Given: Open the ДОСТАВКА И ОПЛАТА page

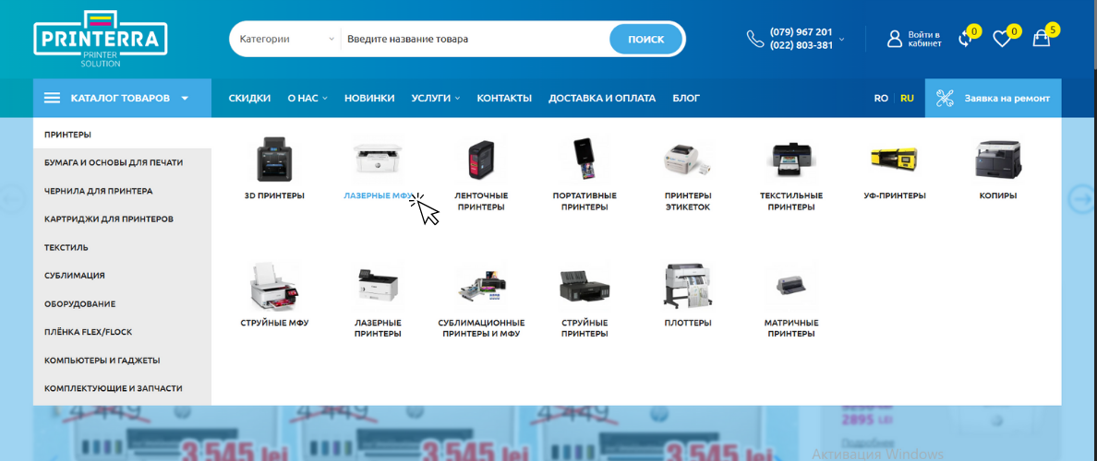Looking at the screenshot, I should click(x=602, y=99).
